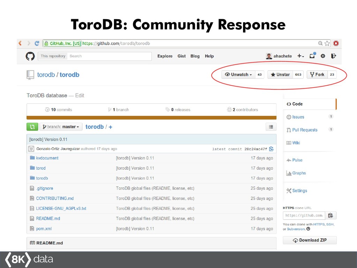The width and height of the screenshot is (357, 268).
Task: Open the torodb folder
Action: pos(42,178)
